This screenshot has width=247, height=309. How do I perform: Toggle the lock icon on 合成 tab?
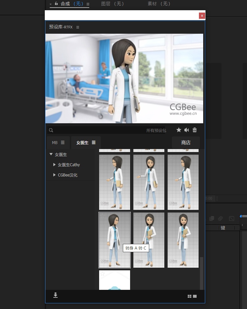point(56,3)
